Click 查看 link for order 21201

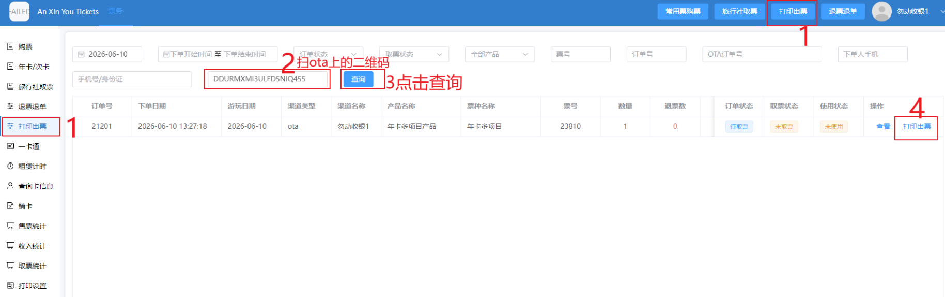point(883,126)
